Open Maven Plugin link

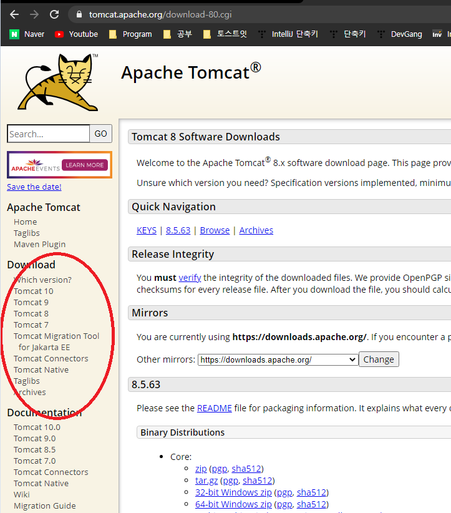[39, 245]
